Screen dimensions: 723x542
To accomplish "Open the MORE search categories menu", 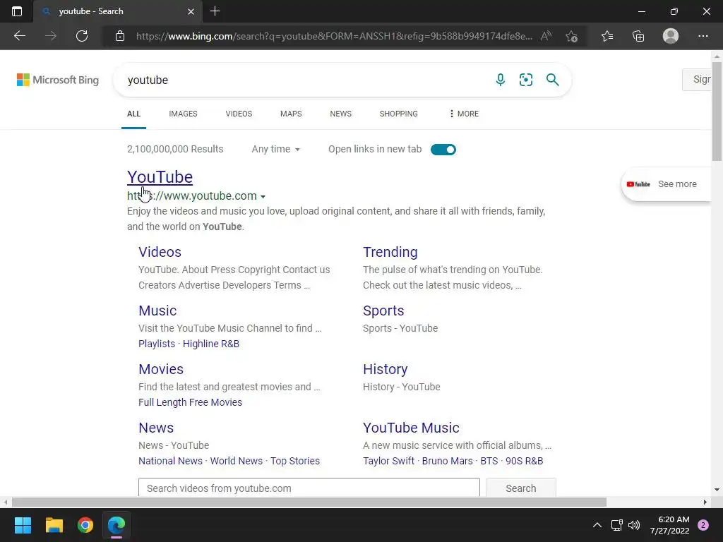I will pos(464,114).
